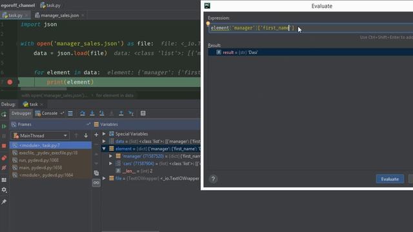Open help in Evaluate dialog

tap(213, 179)
